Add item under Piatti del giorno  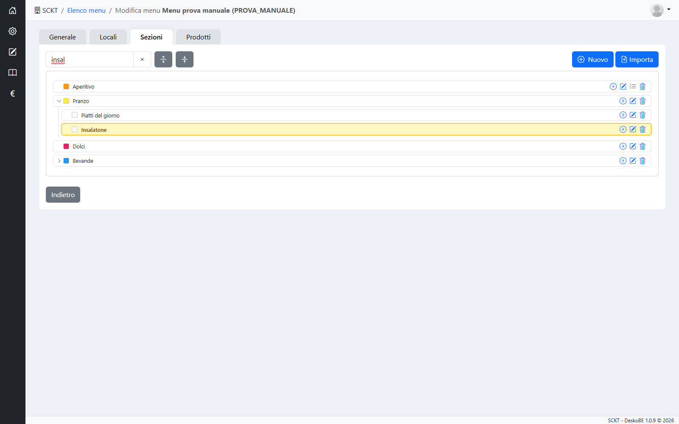[x=623, y=115]
